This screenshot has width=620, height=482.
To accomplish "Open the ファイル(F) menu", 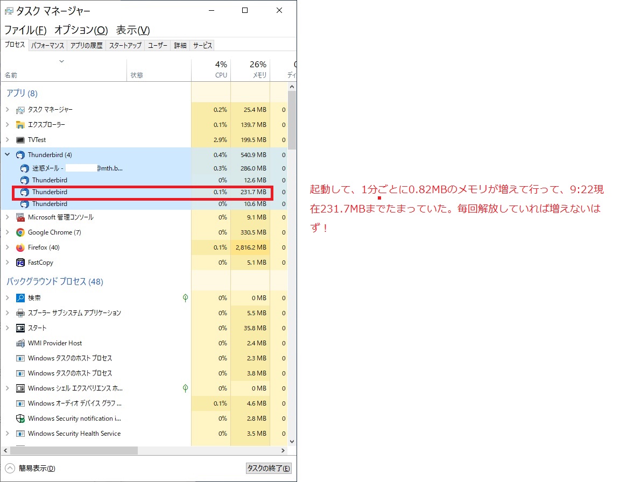I will 25,30.
